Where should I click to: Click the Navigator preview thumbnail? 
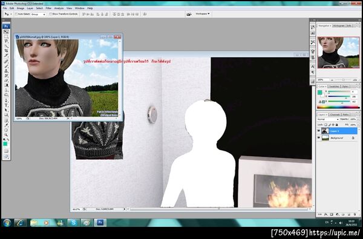point(338,53)
